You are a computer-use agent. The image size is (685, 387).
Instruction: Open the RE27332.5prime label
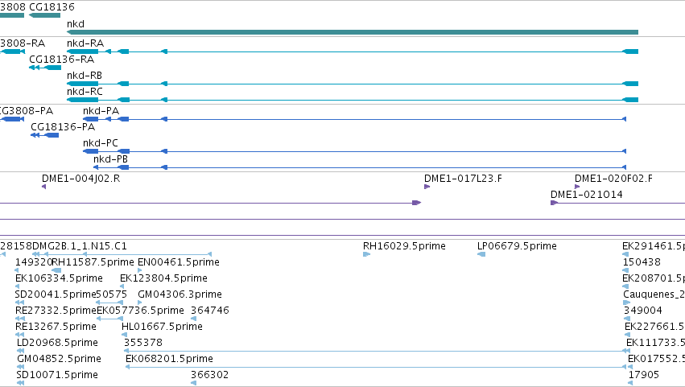[56, 311]
